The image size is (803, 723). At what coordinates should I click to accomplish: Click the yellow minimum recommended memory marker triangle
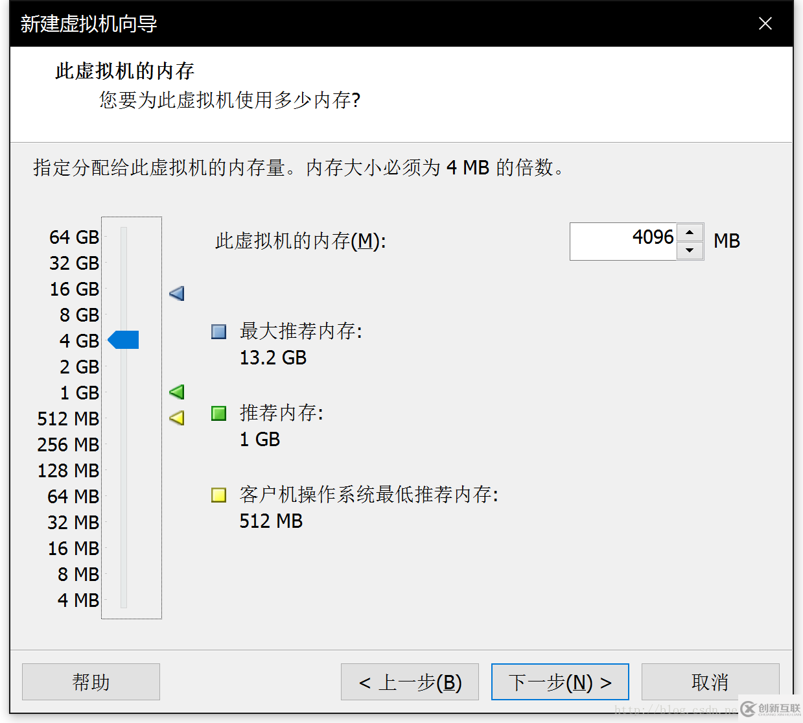[176, 418]
